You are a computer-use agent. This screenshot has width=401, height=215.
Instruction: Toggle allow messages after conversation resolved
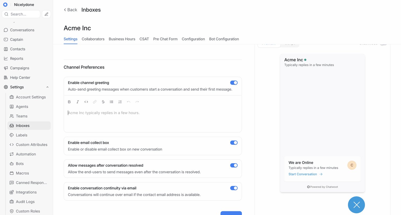[234, 165]
